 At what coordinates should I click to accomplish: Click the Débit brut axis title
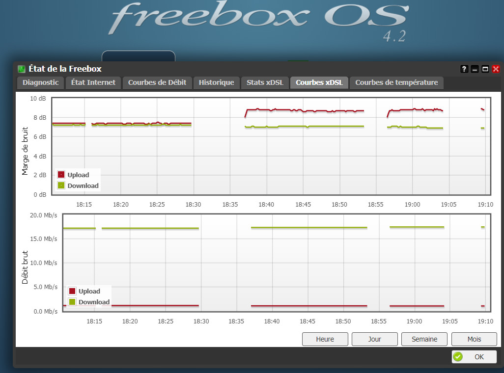pos(25,267)
